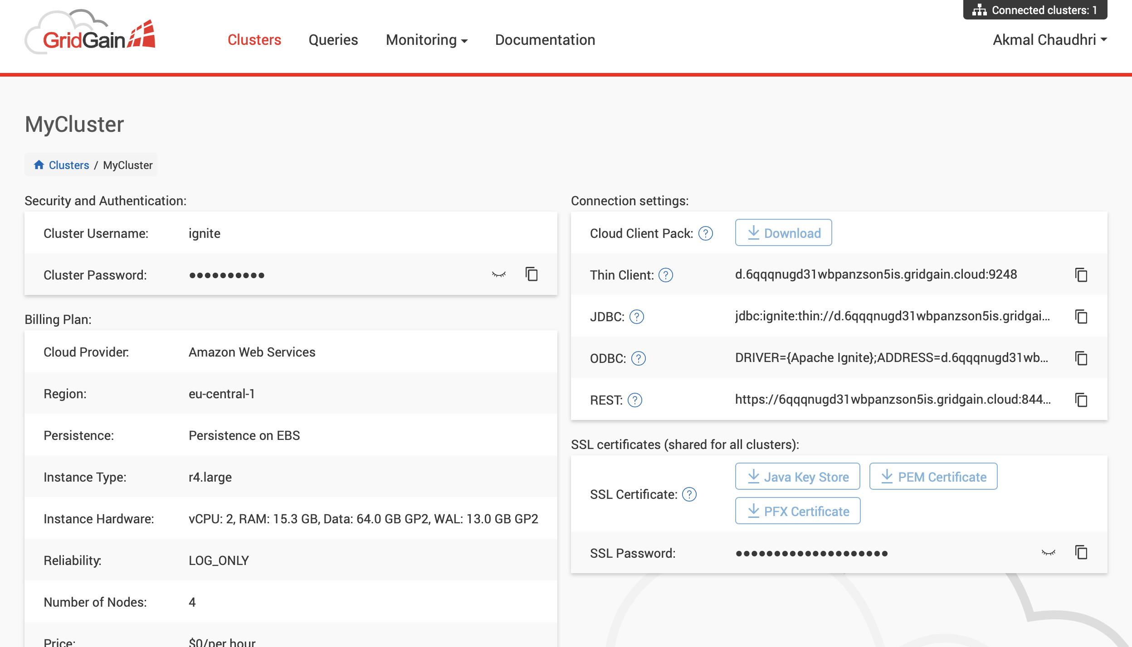Select the Thin Client address text

coord(876,275)
